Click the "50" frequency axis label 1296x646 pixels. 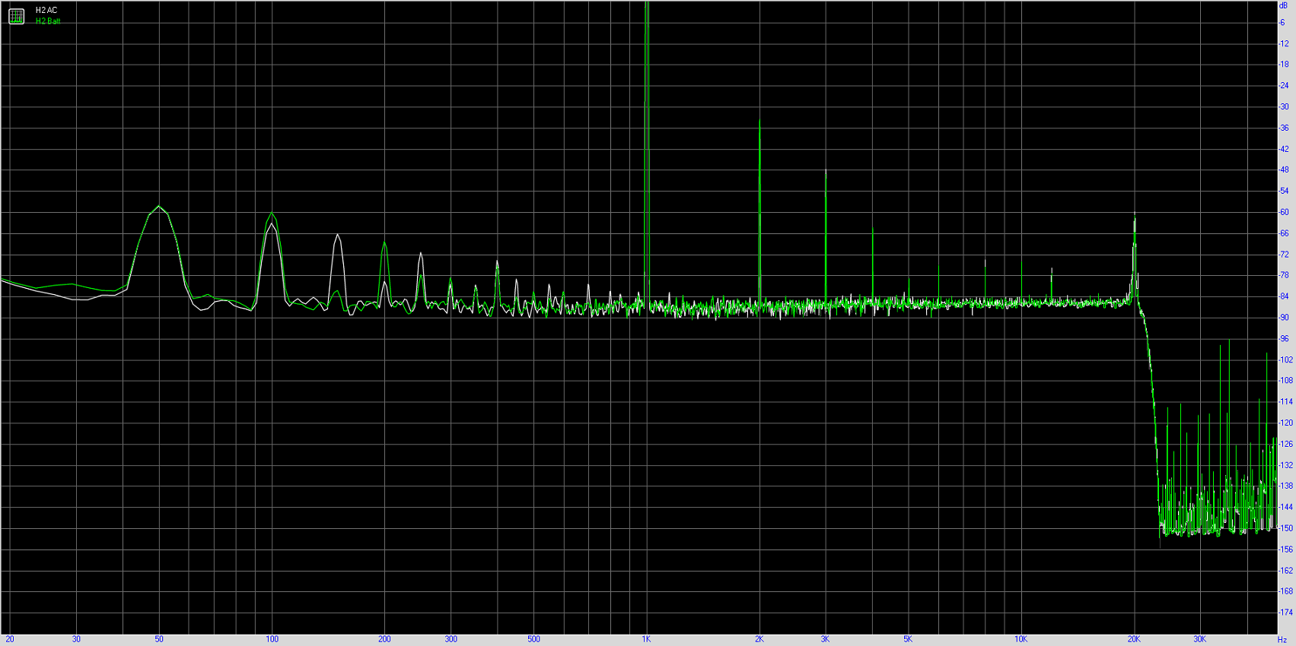[x=159, y=639]
